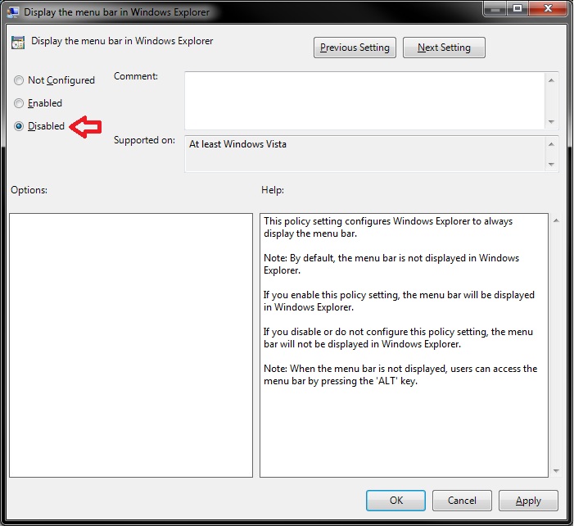The height and width of the screenshot is (526, 574).
Task: Click the Comment label
Action: click(136, 76)
